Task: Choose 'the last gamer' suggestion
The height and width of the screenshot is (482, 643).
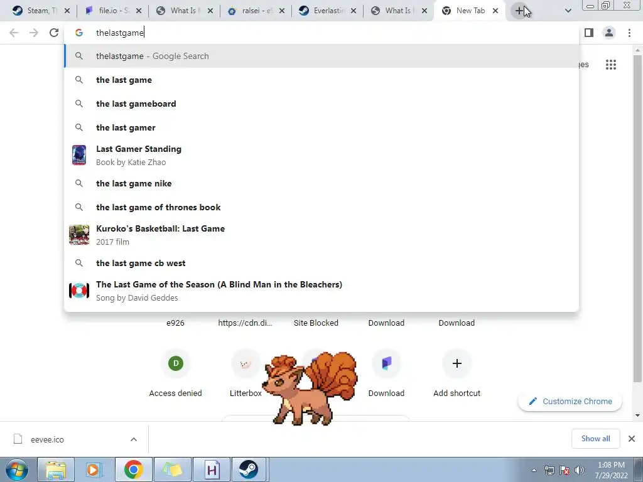Action: click(321, 127)
